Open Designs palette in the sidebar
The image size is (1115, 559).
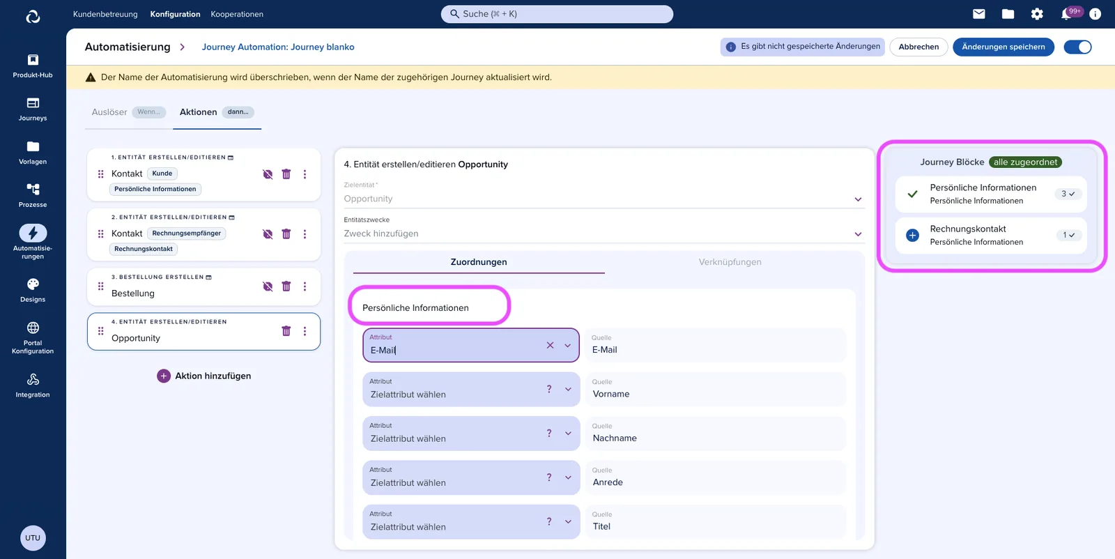[x=33, y=290]
